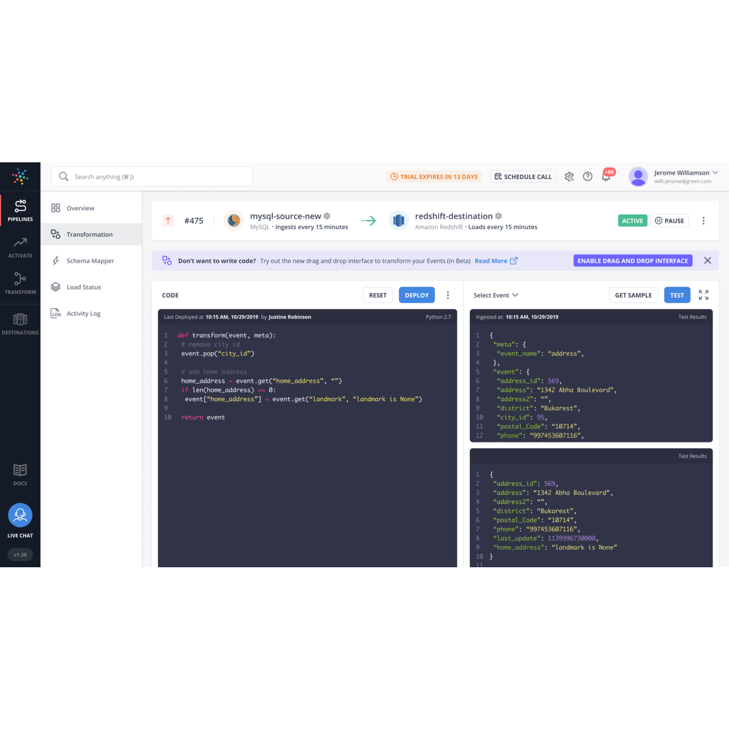Click the gear beside redshift-destination
Image resolution: width=729 pixels, height=729 pixels.
(498, 216)
